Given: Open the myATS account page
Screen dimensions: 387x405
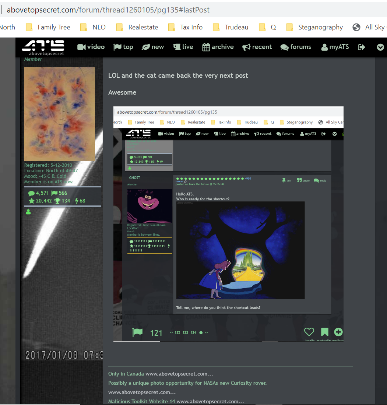Looking at the screenshot, I should point(335,47).
